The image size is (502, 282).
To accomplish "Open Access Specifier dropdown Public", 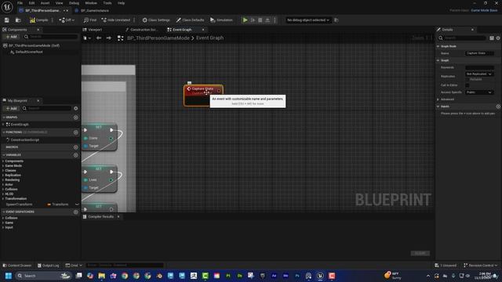I will click(x=479, y=92).
